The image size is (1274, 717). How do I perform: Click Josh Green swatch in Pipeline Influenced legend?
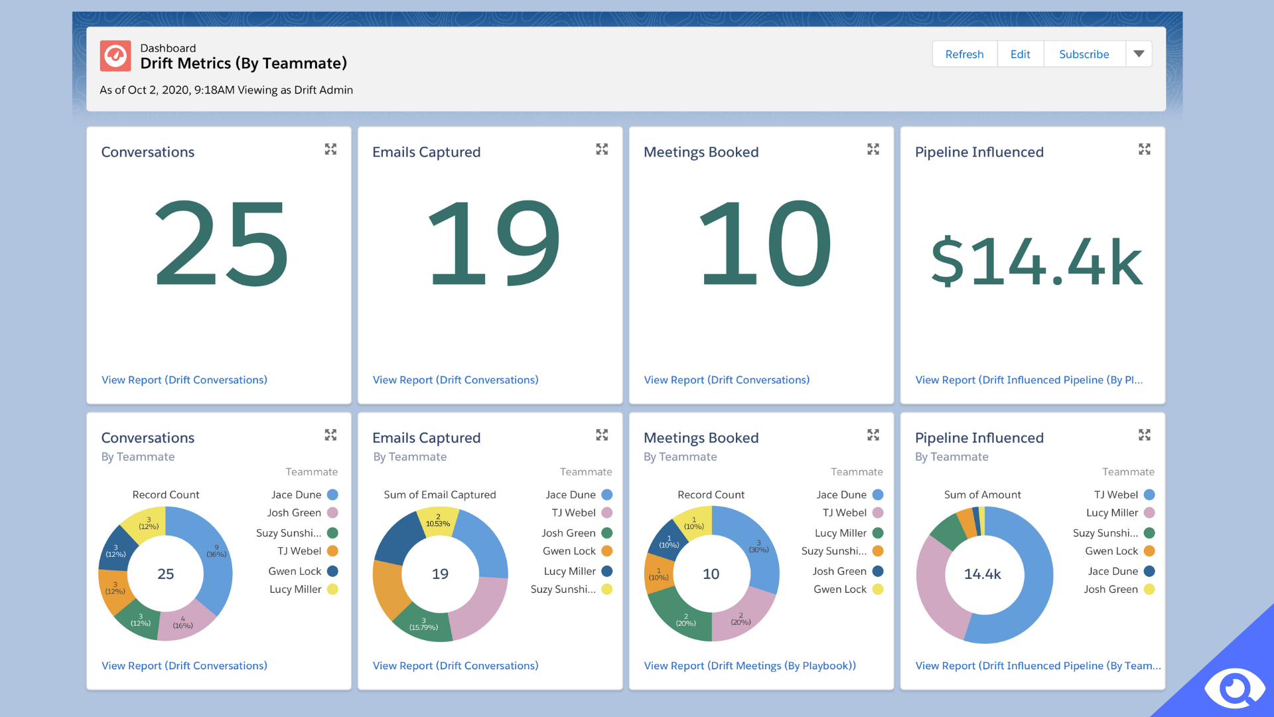pos(1149,589)
